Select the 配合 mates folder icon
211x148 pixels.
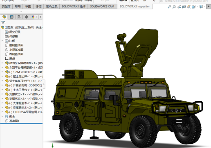(7, 116)
